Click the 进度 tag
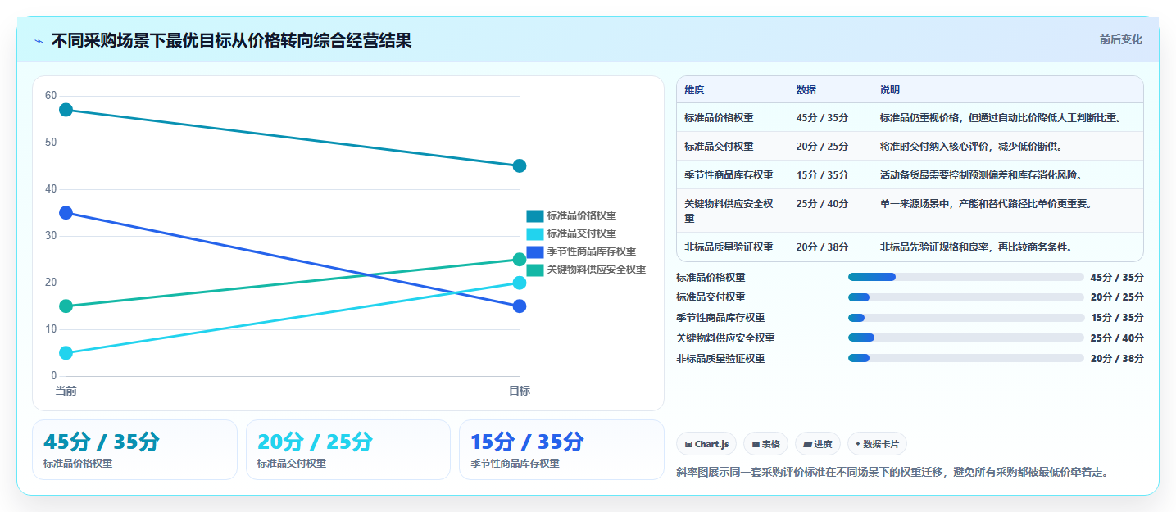The image size is (1176, 512). tap(818, 444)
